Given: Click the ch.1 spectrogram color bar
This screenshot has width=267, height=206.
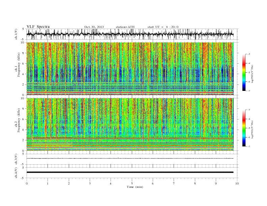Looking at the screenshot, I should pos(244,73).
